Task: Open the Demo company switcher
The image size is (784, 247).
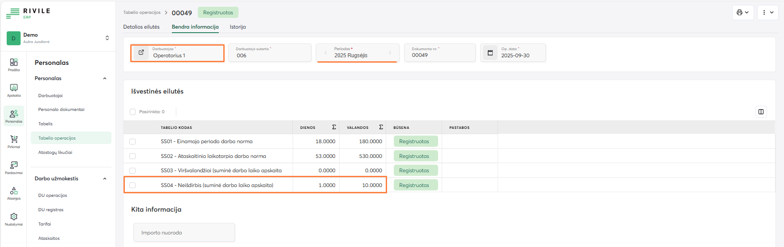Action: pos(107,38)
